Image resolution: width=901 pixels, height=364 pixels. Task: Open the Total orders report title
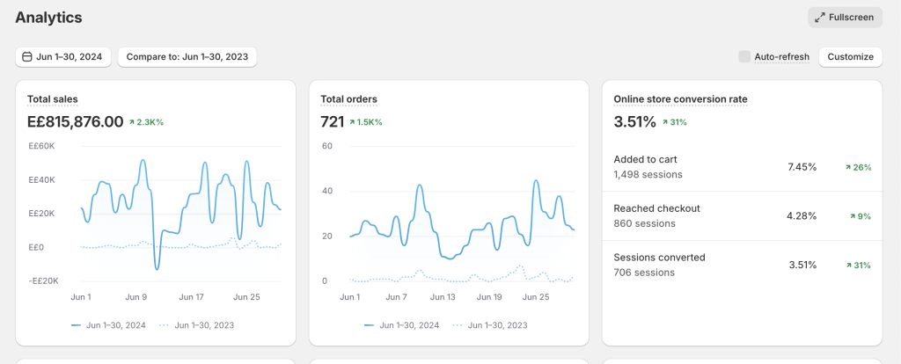click(348, 99)
